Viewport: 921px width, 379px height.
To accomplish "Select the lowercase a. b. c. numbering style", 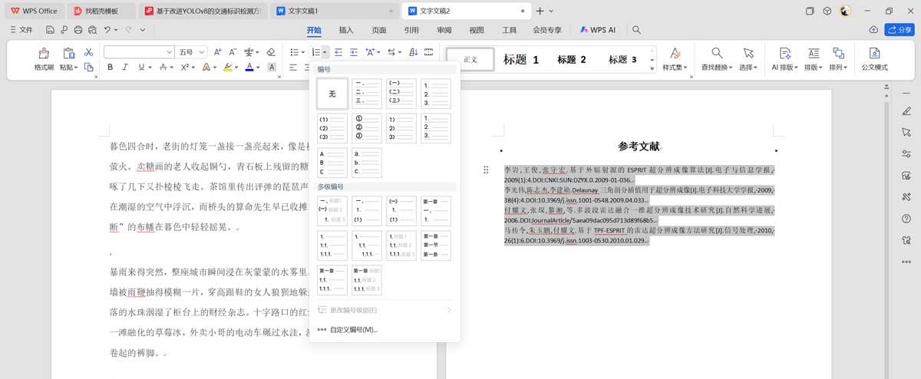I will 367,163.
